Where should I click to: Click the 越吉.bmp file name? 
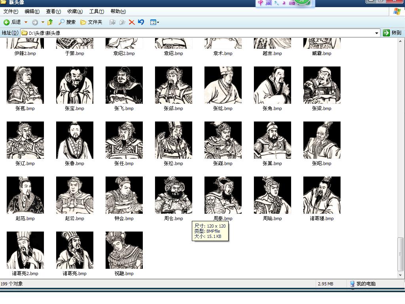(x=272, y=53)
